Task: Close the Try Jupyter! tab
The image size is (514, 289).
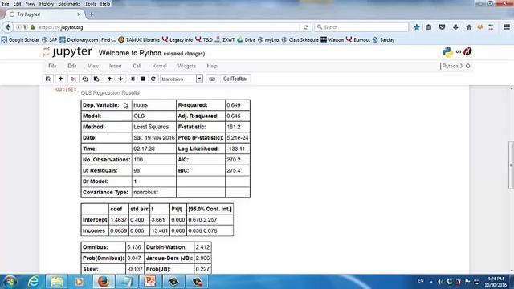Action: click(79, 14)
